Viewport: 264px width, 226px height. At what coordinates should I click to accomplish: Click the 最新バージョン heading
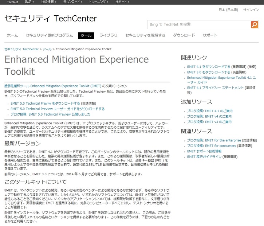[x=23, y=143]
